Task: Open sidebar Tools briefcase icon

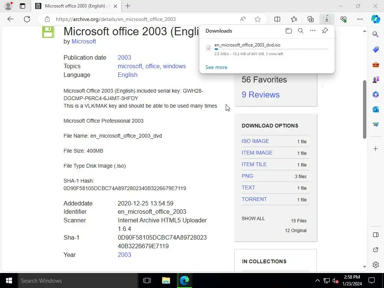Action: pos(375,64)
